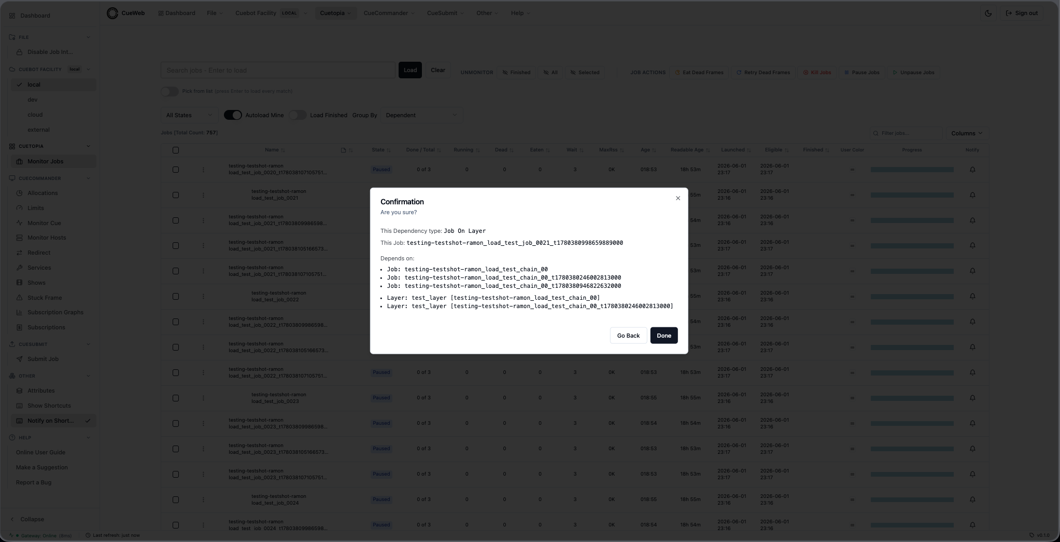Toggle dark mode moon icon

coord(988,13)
